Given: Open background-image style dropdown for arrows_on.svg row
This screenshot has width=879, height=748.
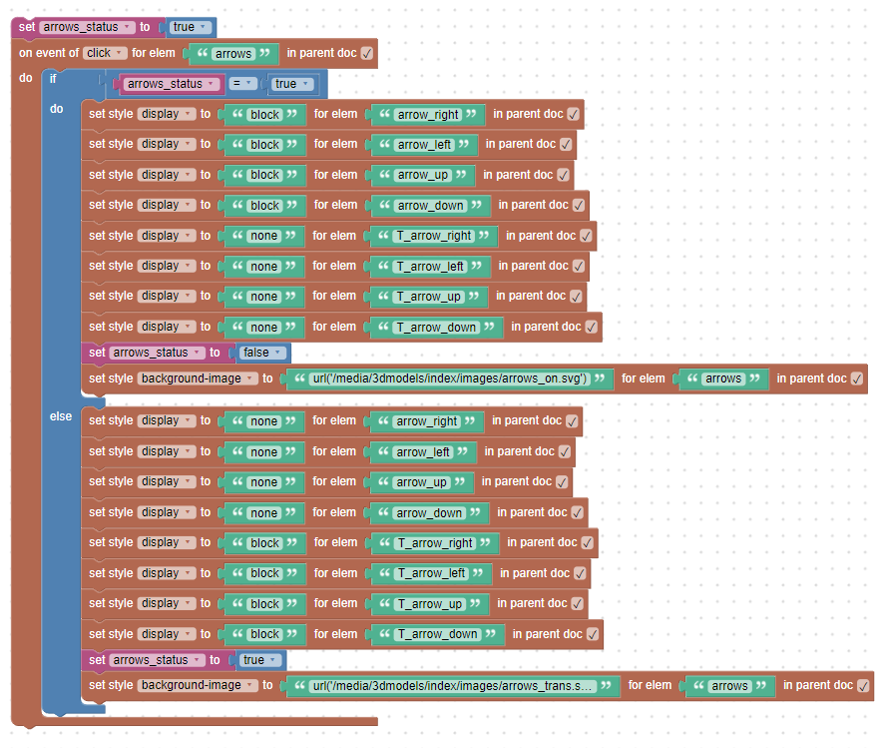Looking at the screenshot, I should (x=197, y=378).
